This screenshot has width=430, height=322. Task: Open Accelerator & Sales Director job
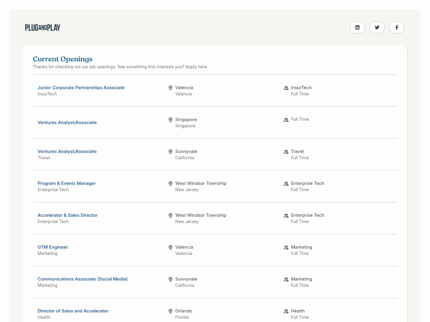(x=67, y=215)
